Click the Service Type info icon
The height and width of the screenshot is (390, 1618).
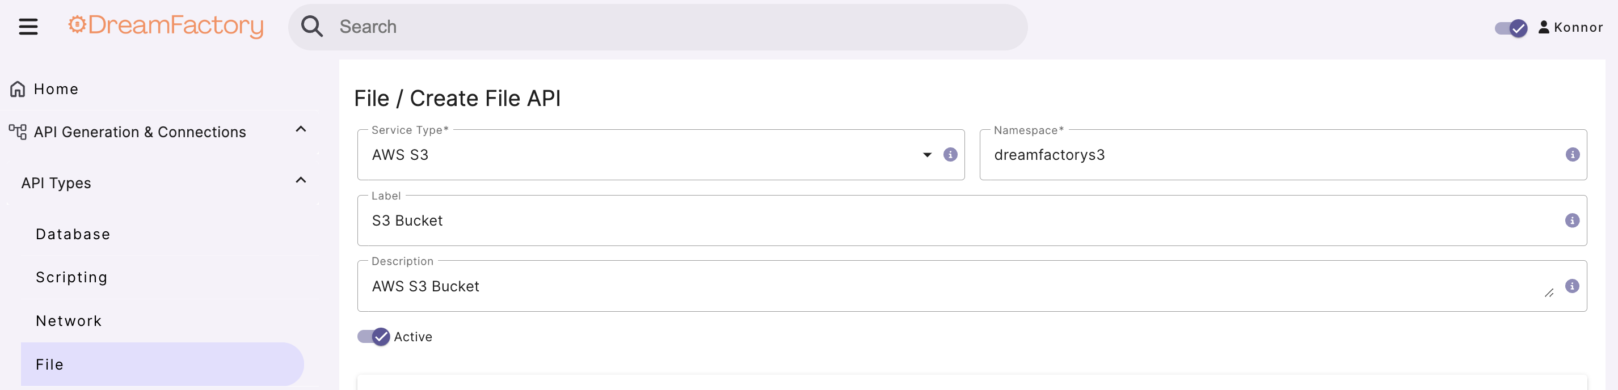(950, 155)
